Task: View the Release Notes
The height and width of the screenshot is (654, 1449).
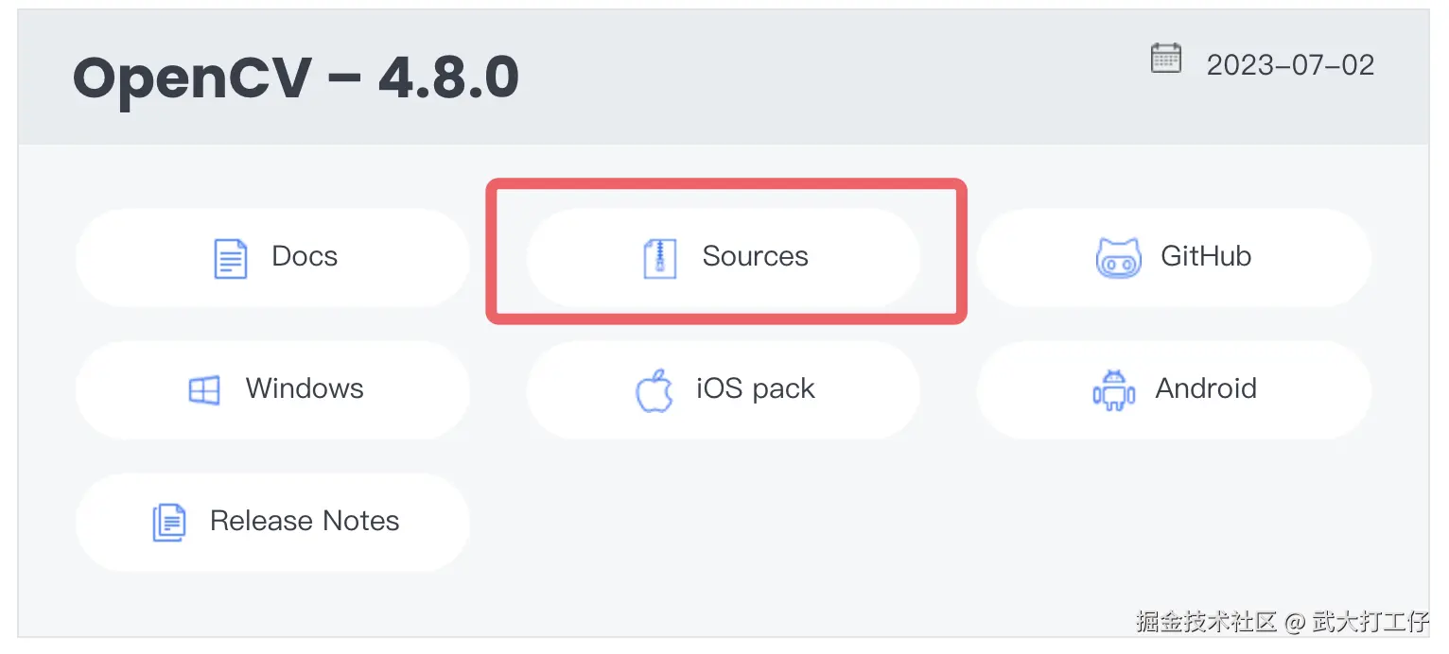Action: click(272, 522)
